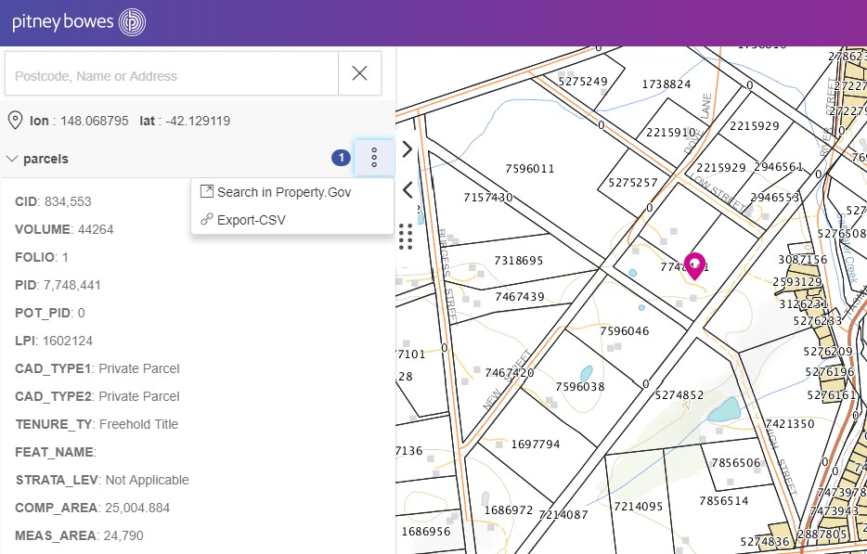Click the PID value 7,748,441
Image resolution: width=867 pixels, height=554 pixels.
[71, 285]
